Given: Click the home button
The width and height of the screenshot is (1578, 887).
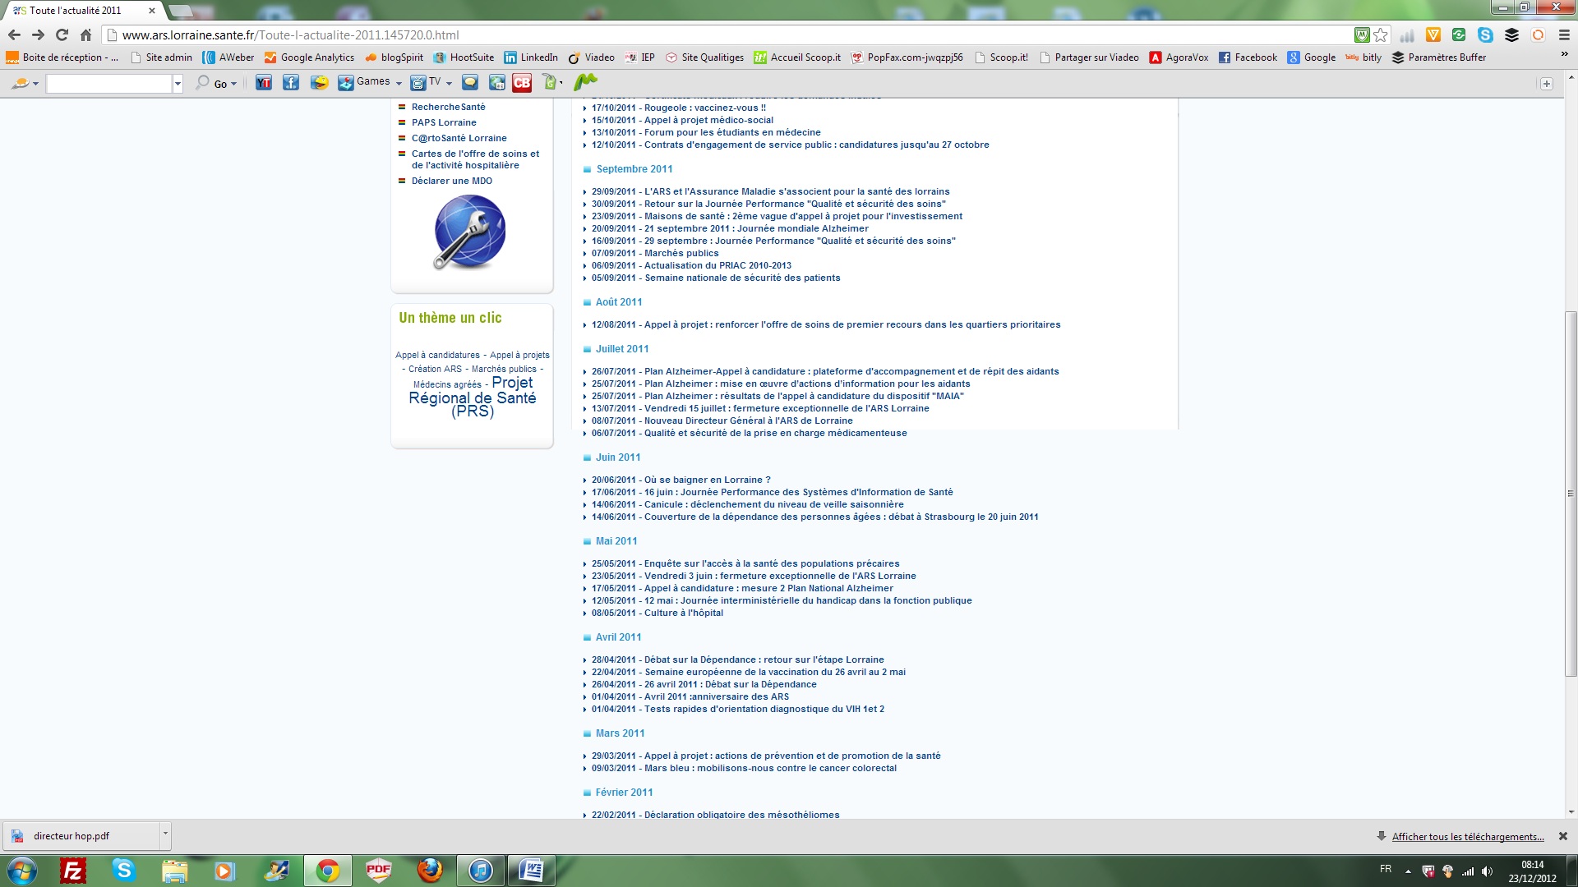Looking at the screenshot, I should 85,35.
